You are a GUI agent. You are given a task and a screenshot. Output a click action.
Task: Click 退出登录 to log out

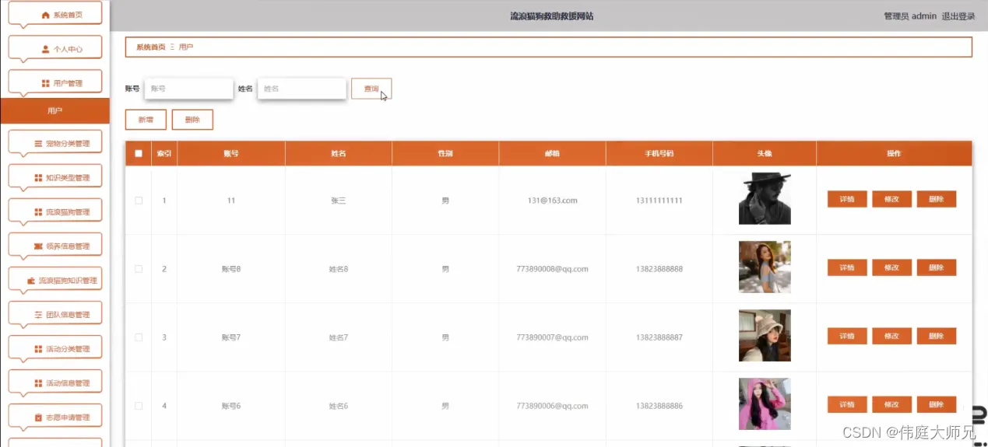point(958,16)
